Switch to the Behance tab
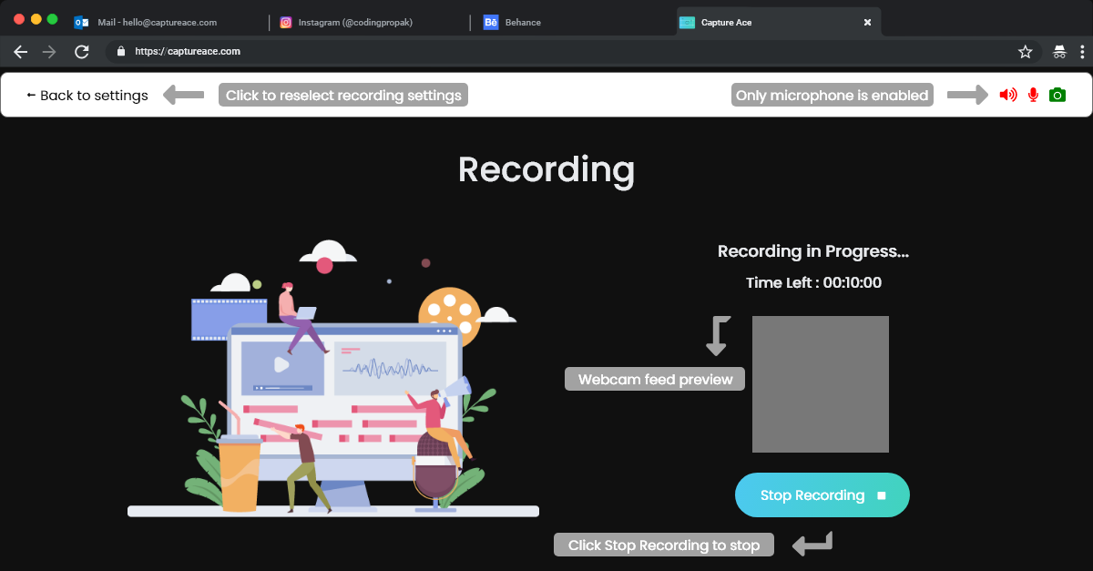This screenshot has height=571, width=1093. (524, 22)
